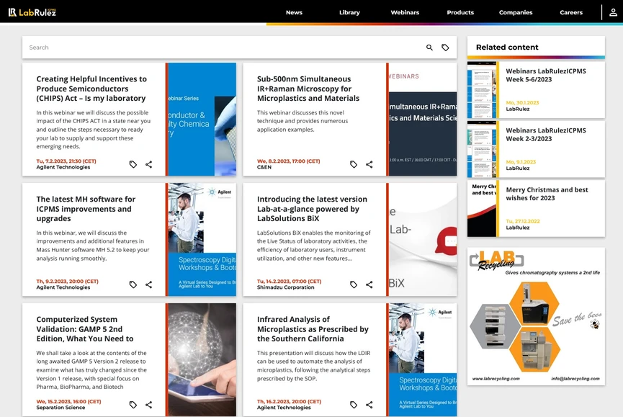This screenshot has width=623, height=417.
Task: Click 'Mo, 30.1.2023' related date
Action: 522,102
